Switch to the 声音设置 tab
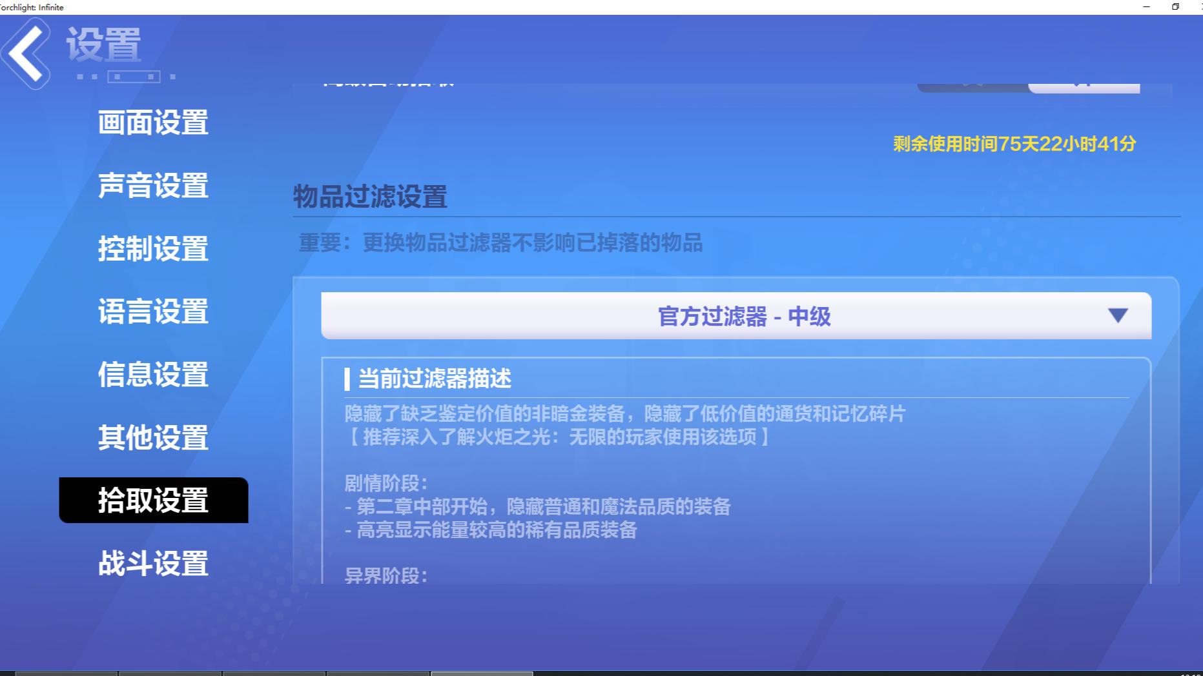Screen dimensions: 1203x676 point(153,186)
